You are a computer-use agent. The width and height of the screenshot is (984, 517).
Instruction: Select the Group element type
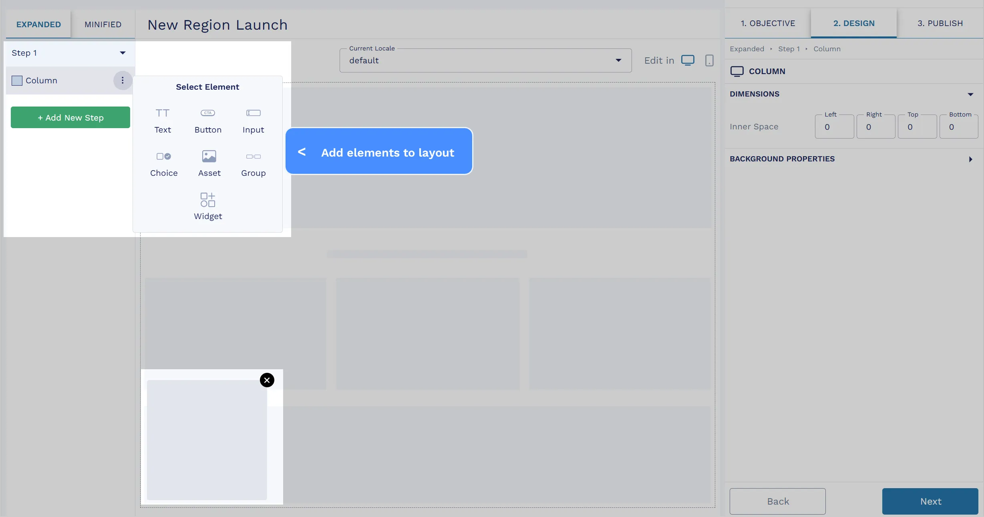(253, 163)
